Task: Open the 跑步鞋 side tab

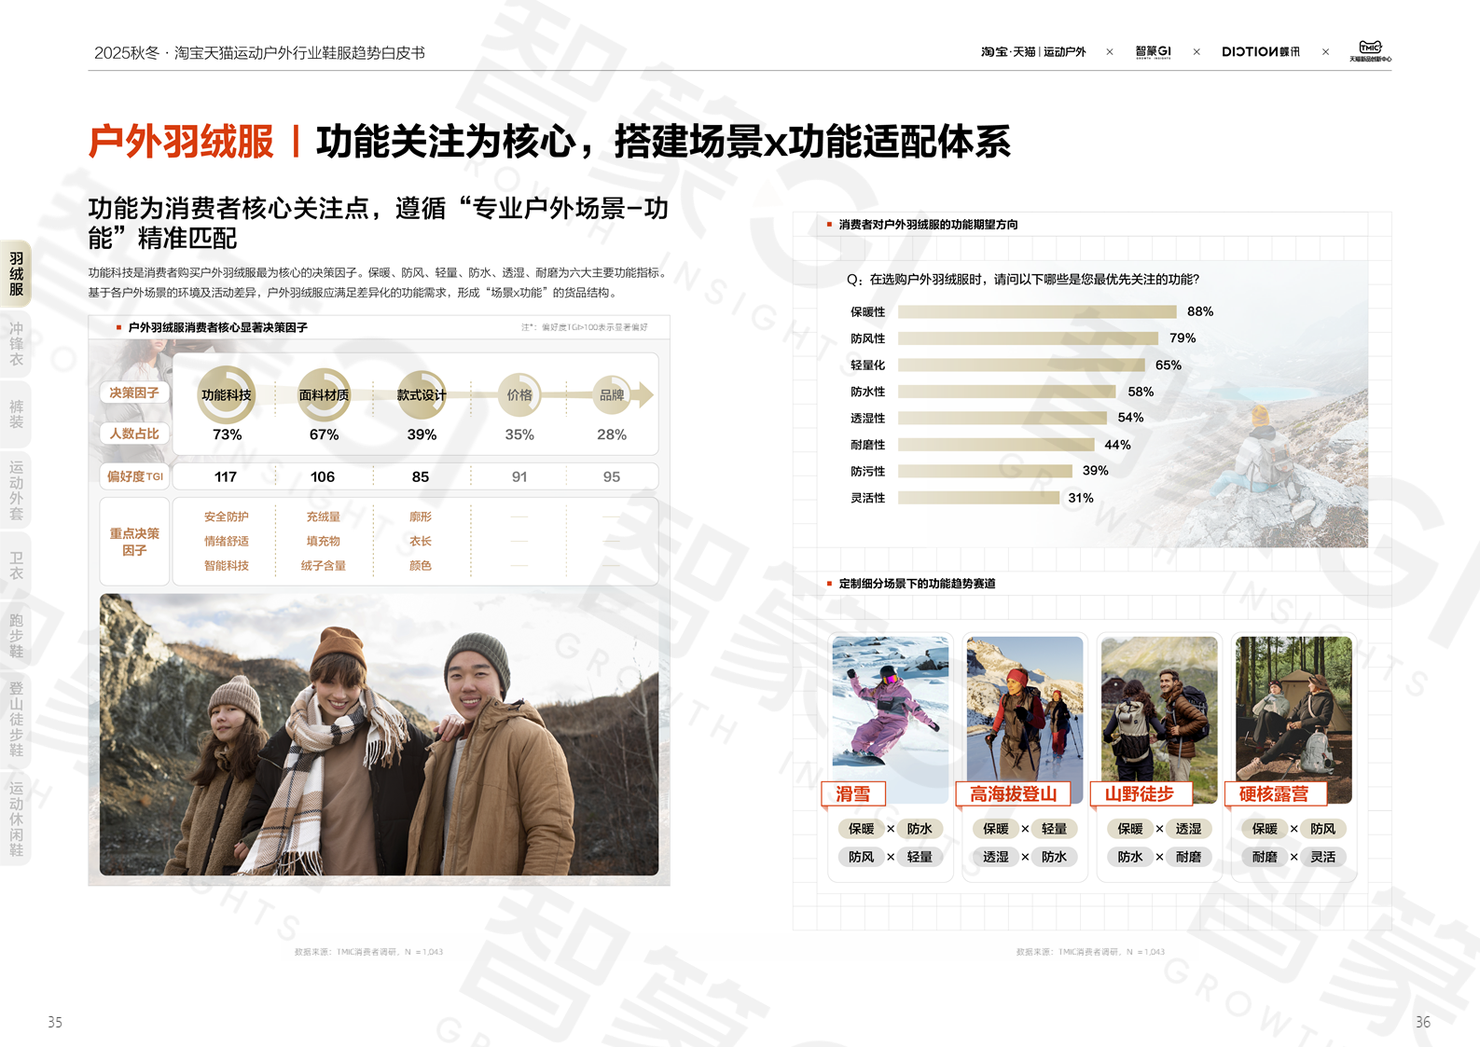Action: (x=17, y=636)
